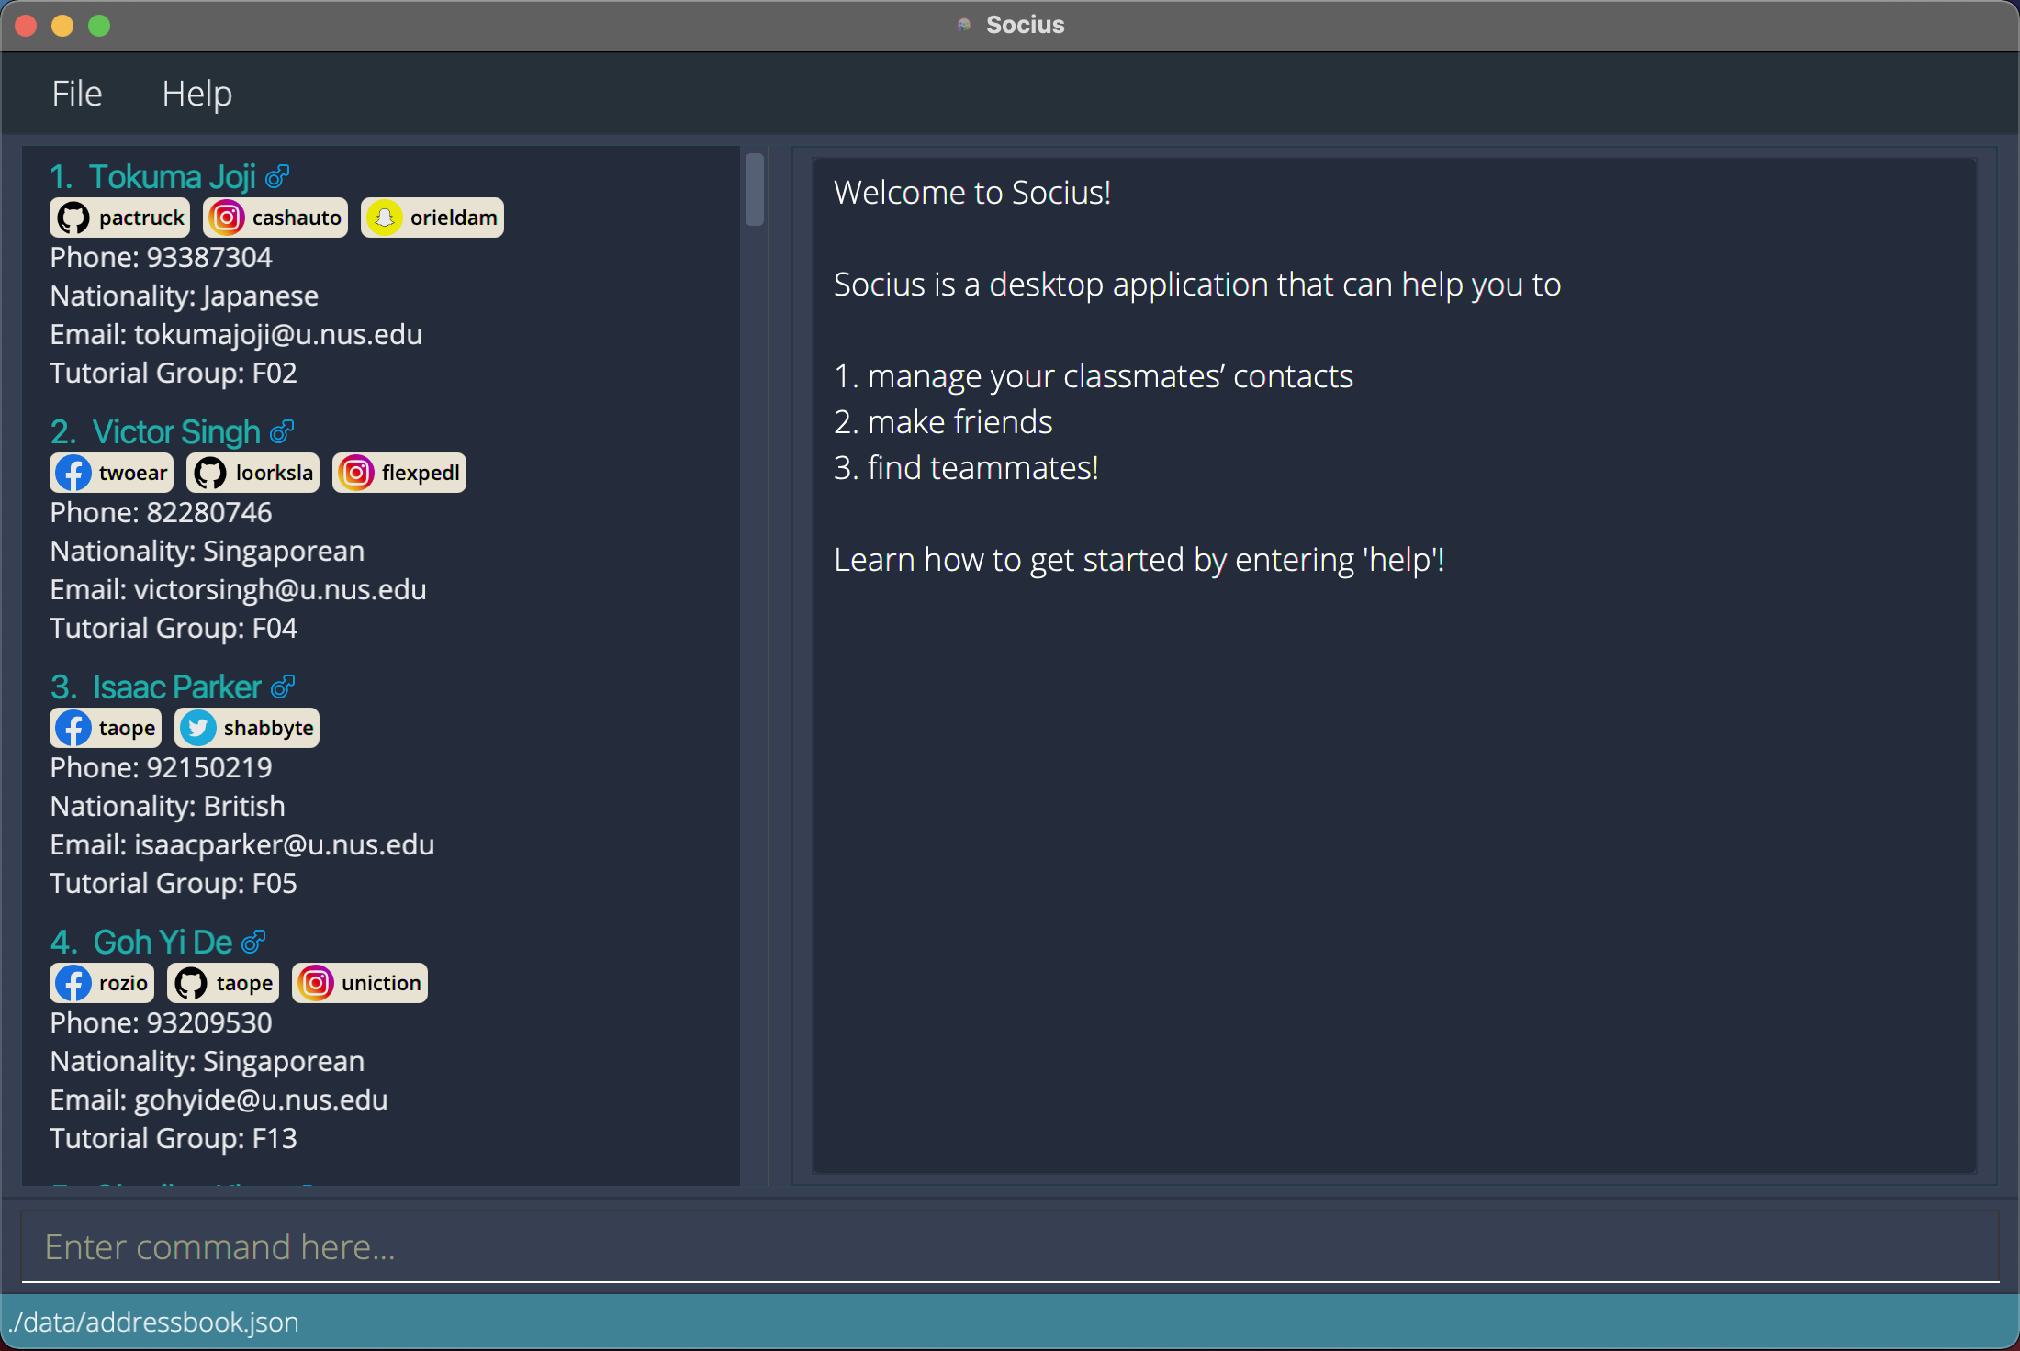This screenshot has height=1351, width=2020.
Task: Click the Facebook icon for rozio
Action: click(73, 983)
